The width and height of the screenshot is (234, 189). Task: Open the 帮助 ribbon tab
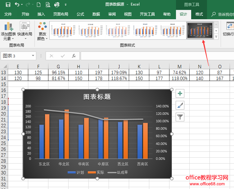click(x=167, y=14)
